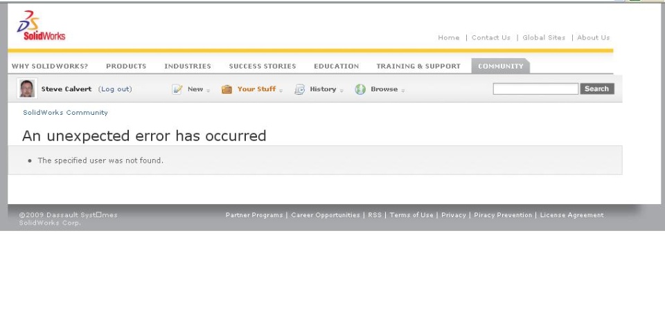Switch to the Training & Support tab
This screenshot has width=665, height=332.
tap(418, 66)
